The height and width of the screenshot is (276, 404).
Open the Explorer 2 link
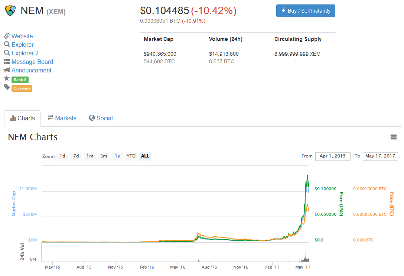pyautogui.click(x=25, y=53)
